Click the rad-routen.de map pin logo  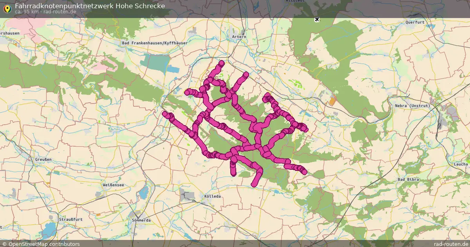click(7, 8)
